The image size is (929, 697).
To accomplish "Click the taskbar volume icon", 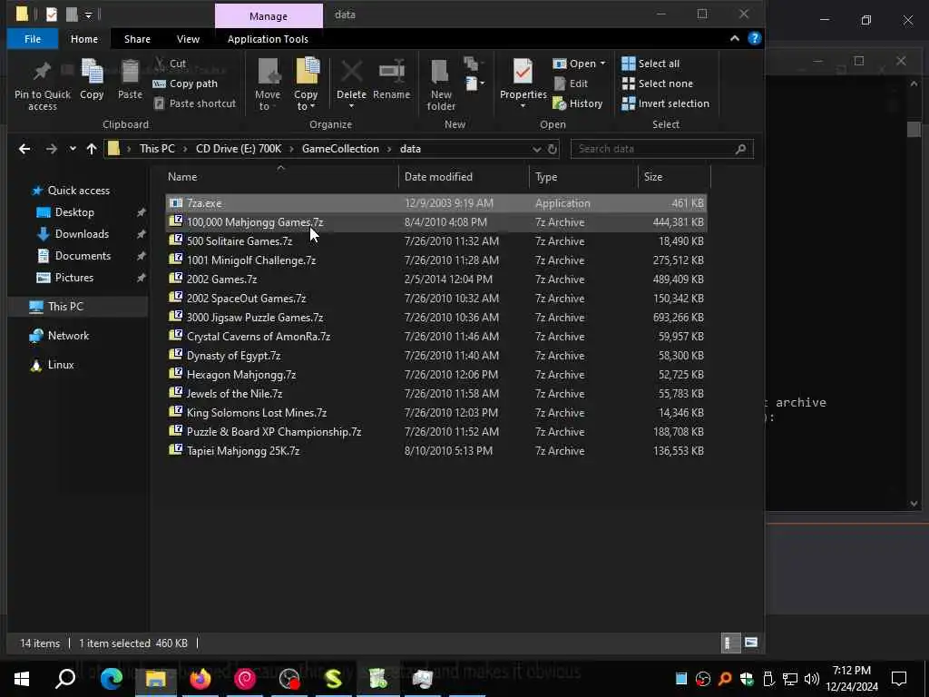I will tap(812, 679).
